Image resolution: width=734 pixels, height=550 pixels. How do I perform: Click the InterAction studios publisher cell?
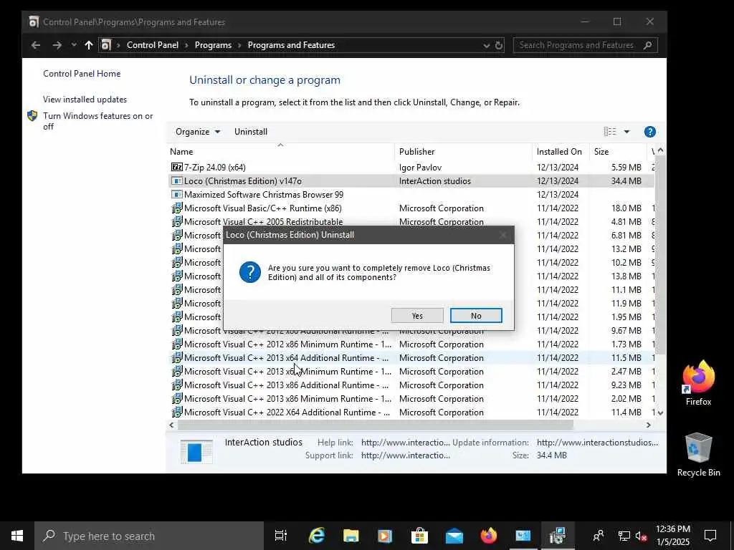pos(435,181)
